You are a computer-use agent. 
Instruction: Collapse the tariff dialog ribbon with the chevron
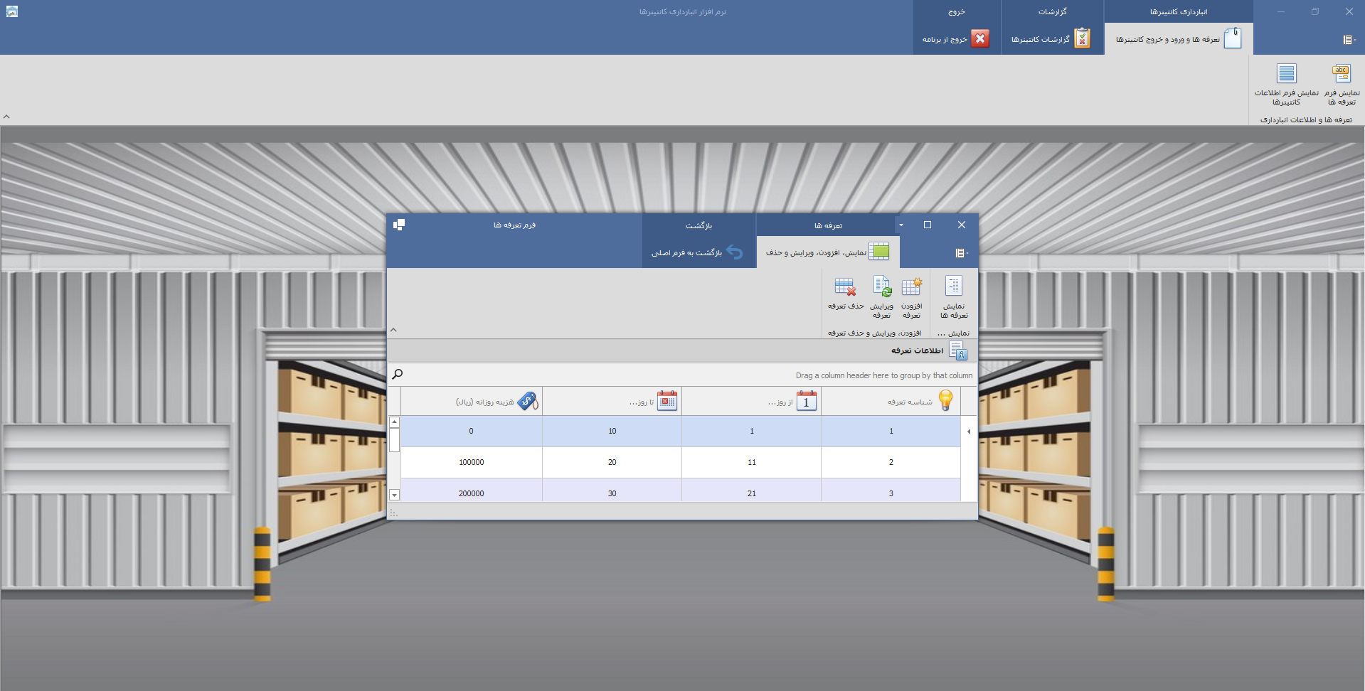pyautogui.click(x=393, y=330)
